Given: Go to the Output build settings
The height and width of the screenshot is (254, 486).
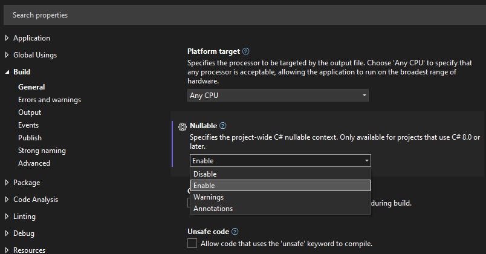Looking at the screenshot, I should click(30, 112).
